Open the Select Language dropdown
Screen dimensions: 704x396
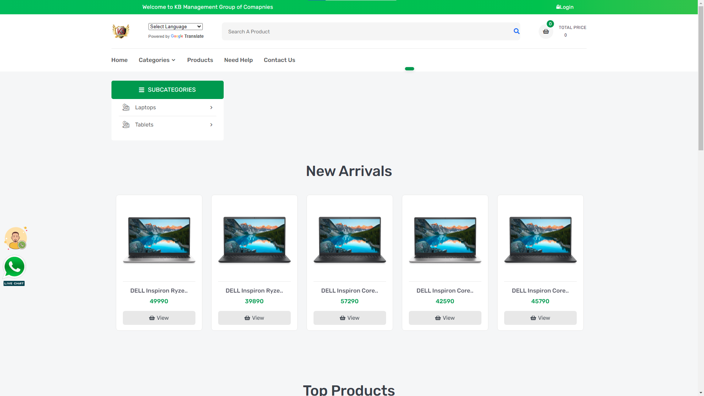coord(175,26)
